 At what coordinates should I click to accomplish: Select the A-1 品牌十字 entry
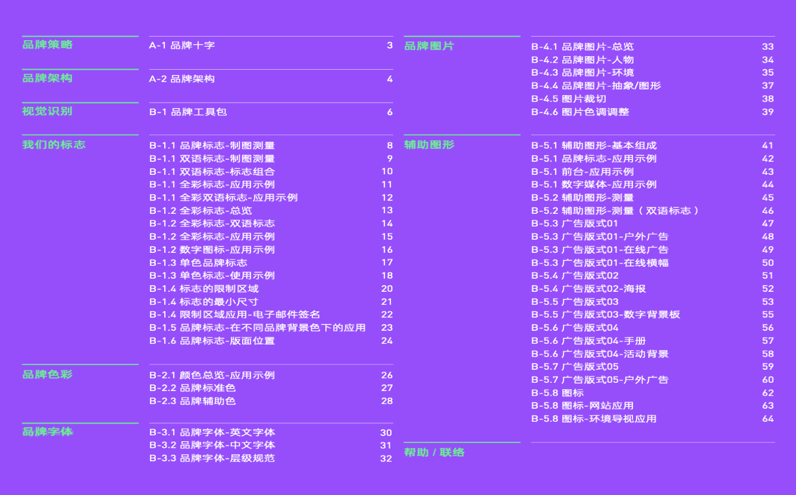[x=182, y=45]
